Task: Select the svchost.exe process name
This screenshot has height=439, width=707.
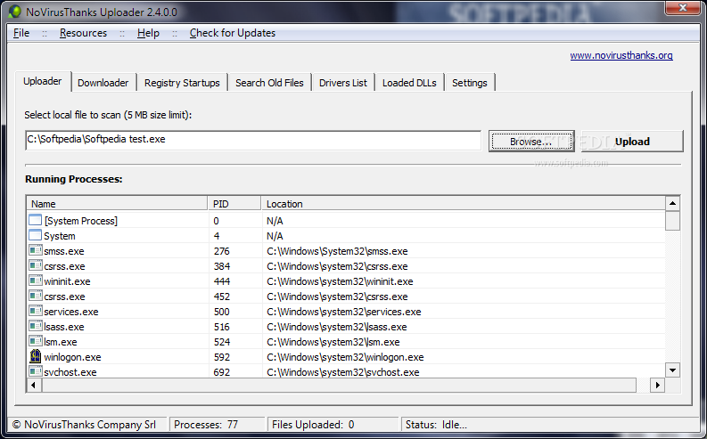Action: pos(70,372)
